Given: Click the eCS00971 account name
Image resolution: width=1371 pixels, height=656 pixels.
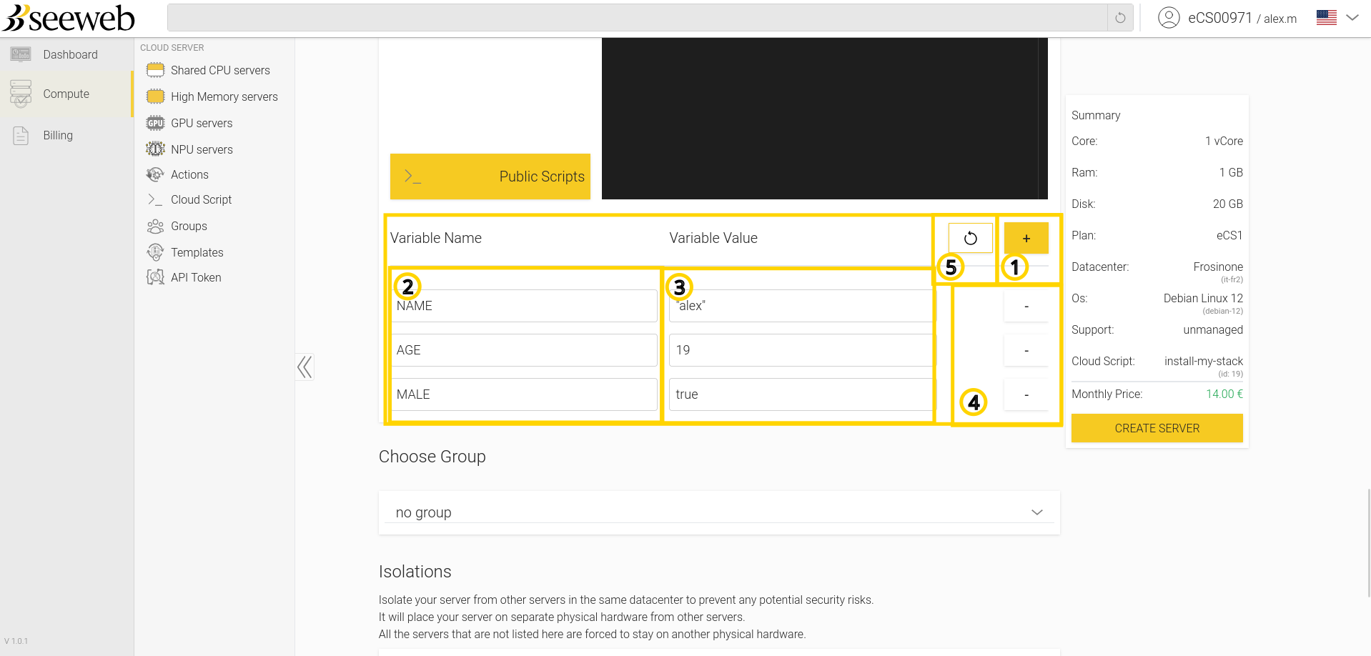Looking at the screenshot, I should 1220,18.
